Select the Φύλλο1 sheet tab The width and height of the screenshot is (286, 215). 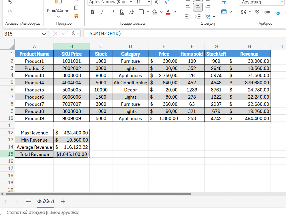tap(46, 202)
